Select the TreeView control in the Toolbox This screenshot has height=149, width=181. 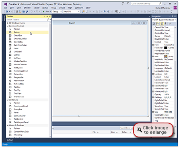(x=27, y=93)
